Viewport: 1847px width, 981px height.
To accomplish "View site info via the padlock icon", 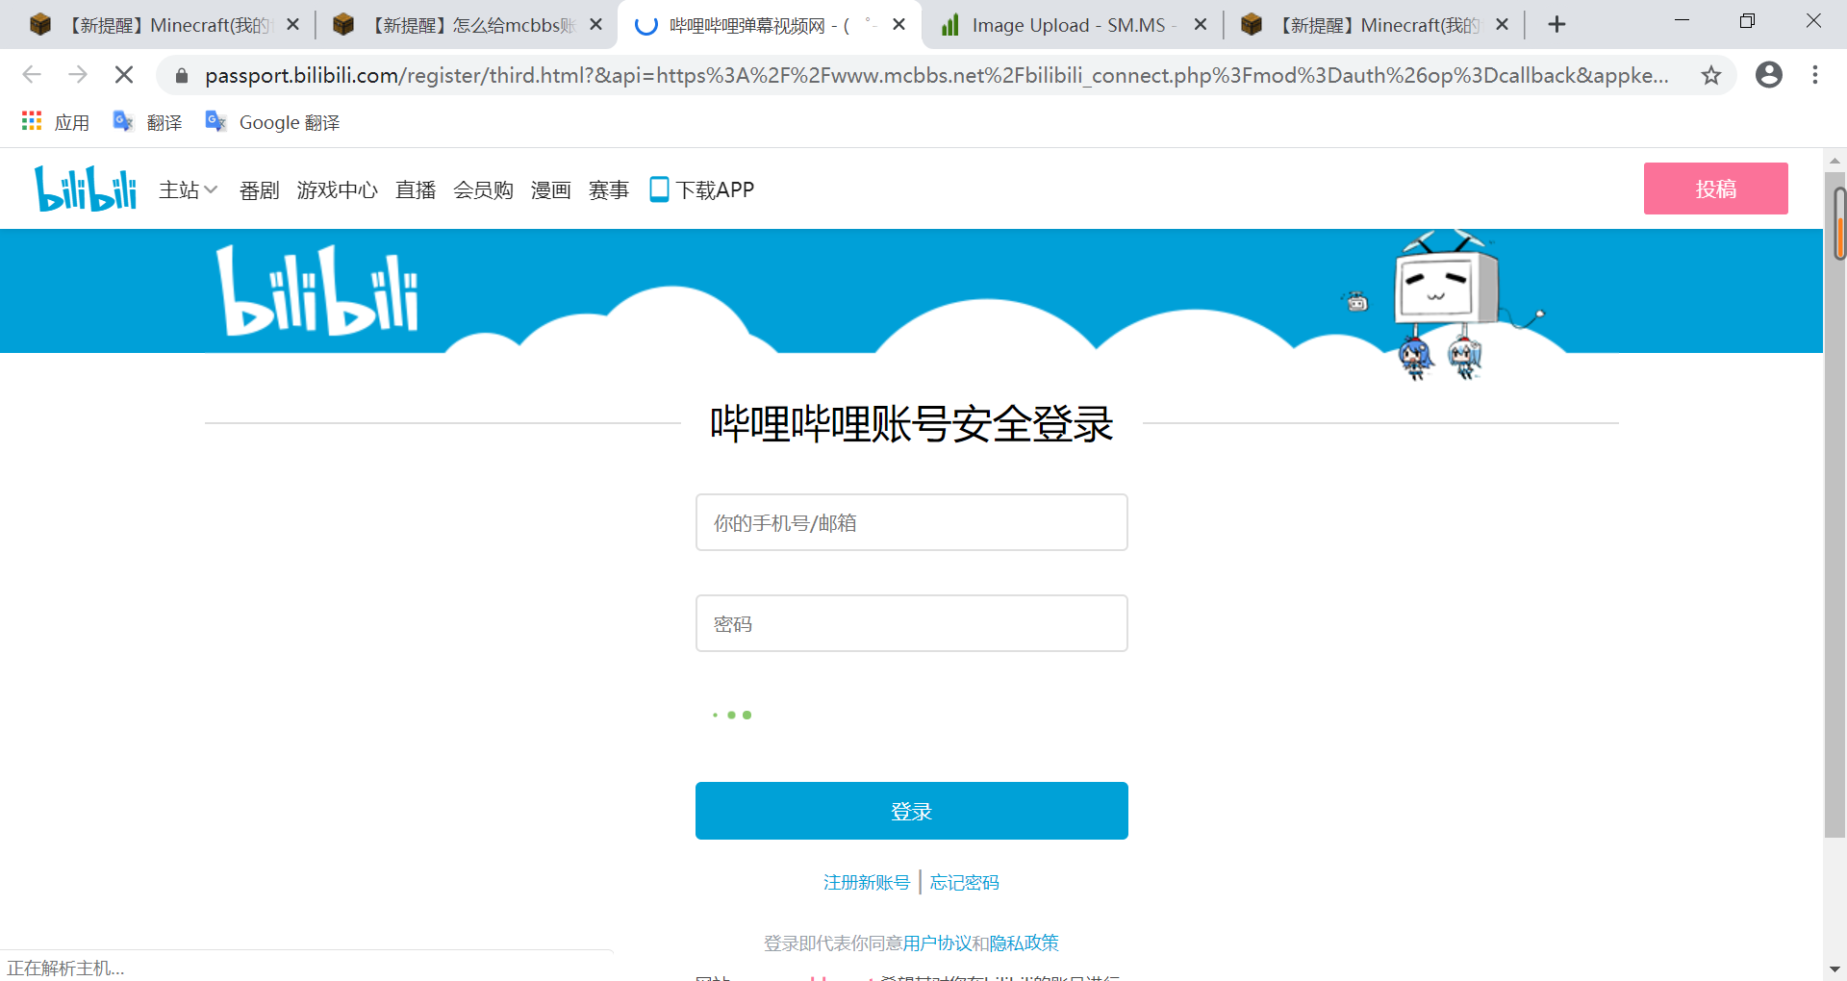I will tap(181, 75).
